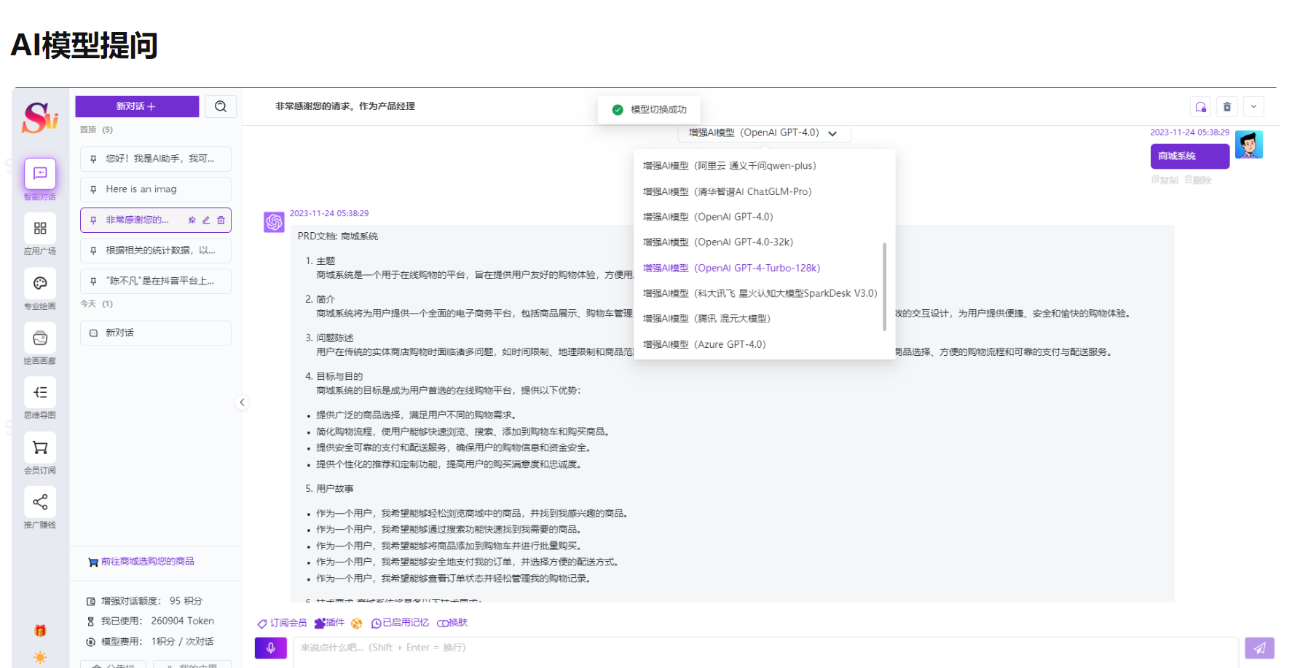Viewport: 1292px width, 668px height.
Task: Toggle the 换肤 skin switch
Action: pos(452,623)
